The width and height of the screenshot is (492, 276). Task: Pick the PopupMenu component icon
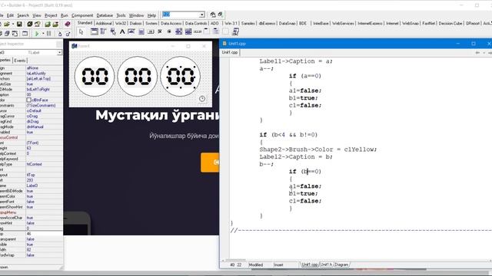point(113,31)
